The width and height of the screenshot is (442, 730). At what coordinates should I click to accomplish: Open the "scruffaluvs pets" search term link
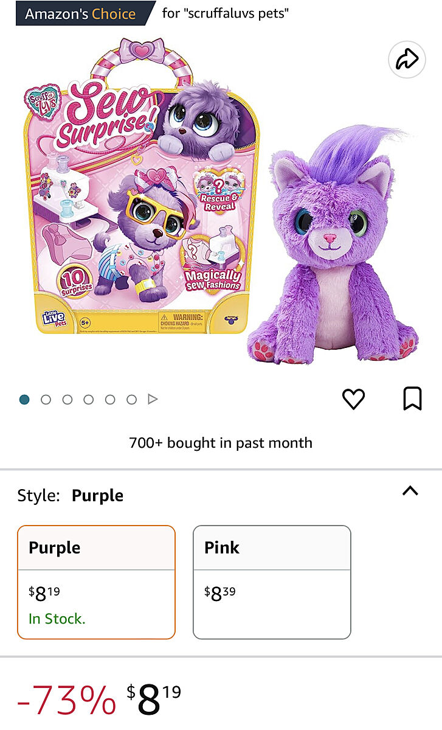[226, 13]
